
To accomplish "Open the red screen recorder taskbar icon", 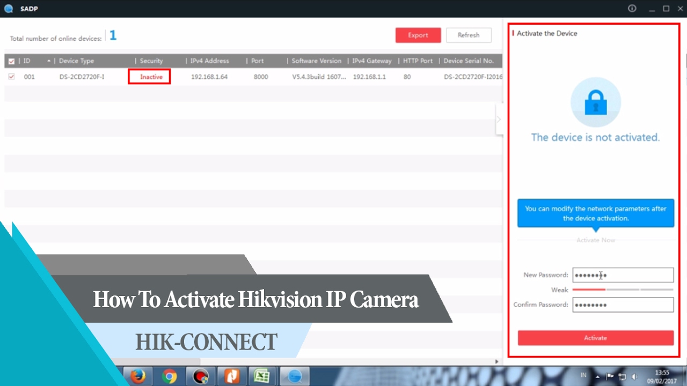I will pyautogui.click(x=201, y=376).
